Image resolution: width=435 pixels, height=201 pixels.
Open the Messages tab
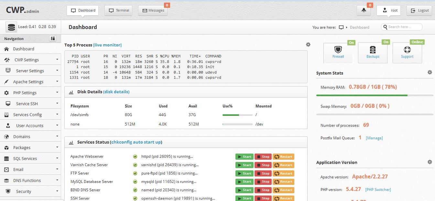click(153, 10)
